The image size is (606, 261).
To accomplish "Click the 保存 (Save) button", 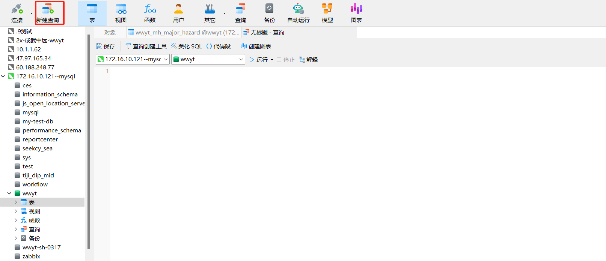I will (x=106, y=46).
